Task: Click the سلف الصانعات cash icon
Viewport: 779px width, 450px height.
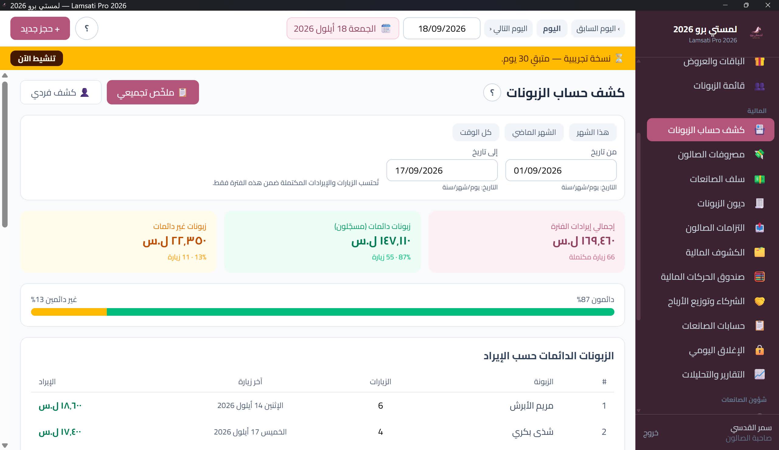Action: click(759, 179)
